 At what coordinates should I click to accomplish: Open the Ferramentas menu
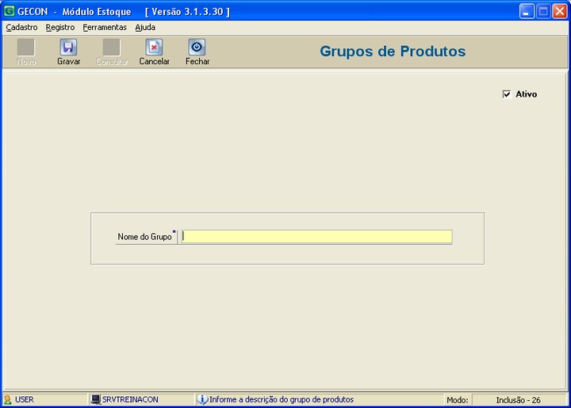(x=105, y=27)
